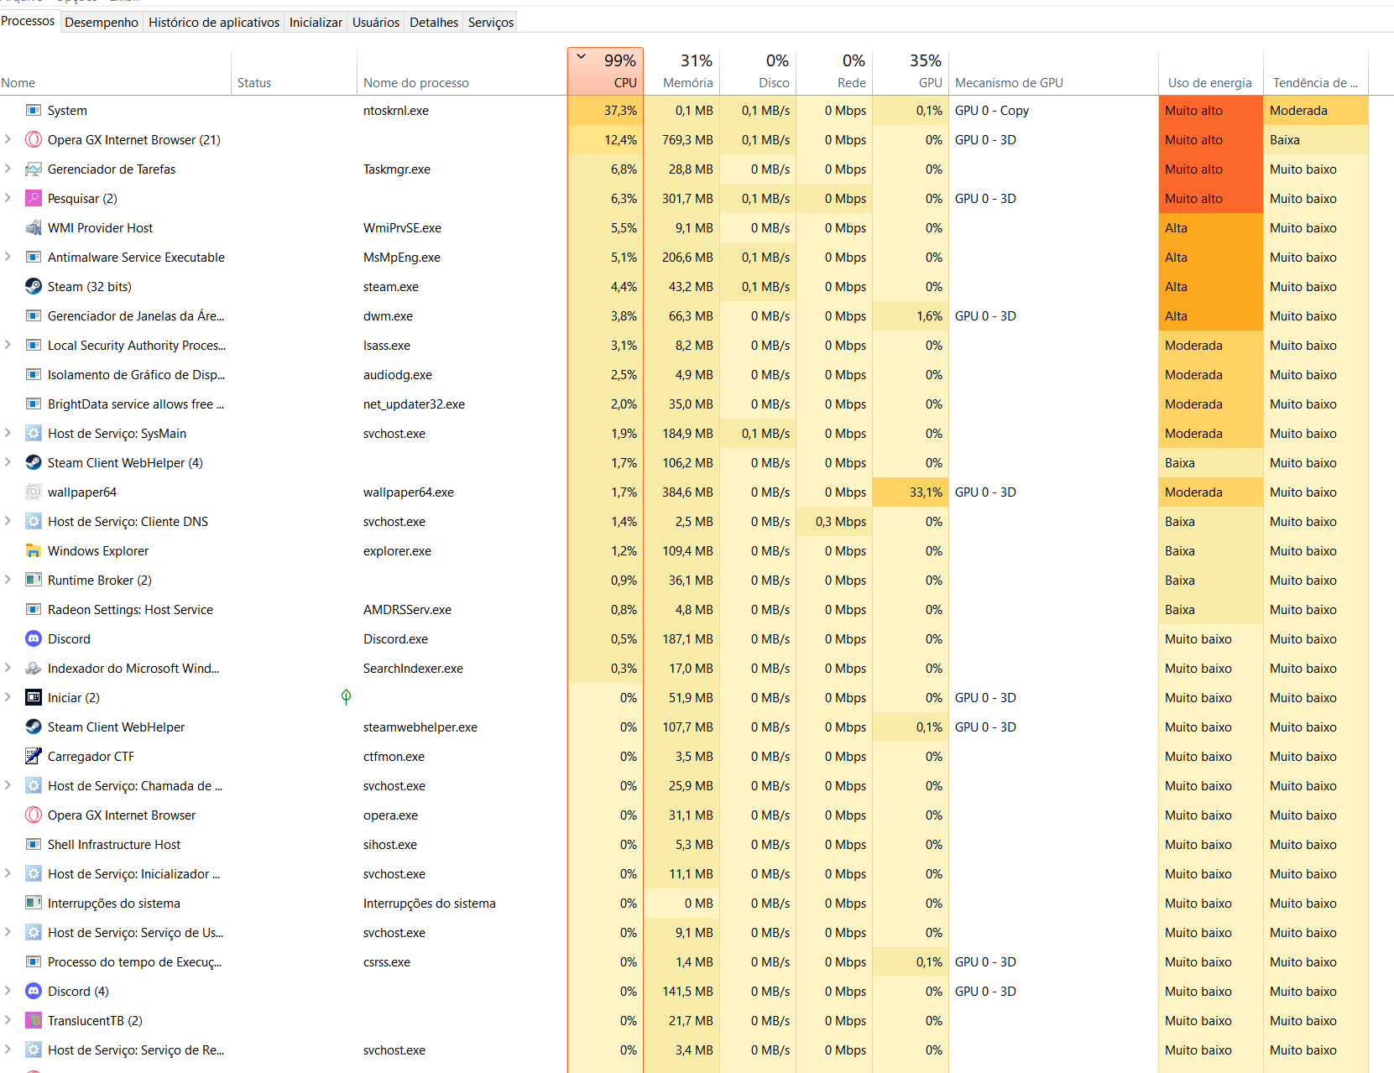Click the Discord.exe process icon
Screen dimensions: 1394x1073
click(34, 639)
